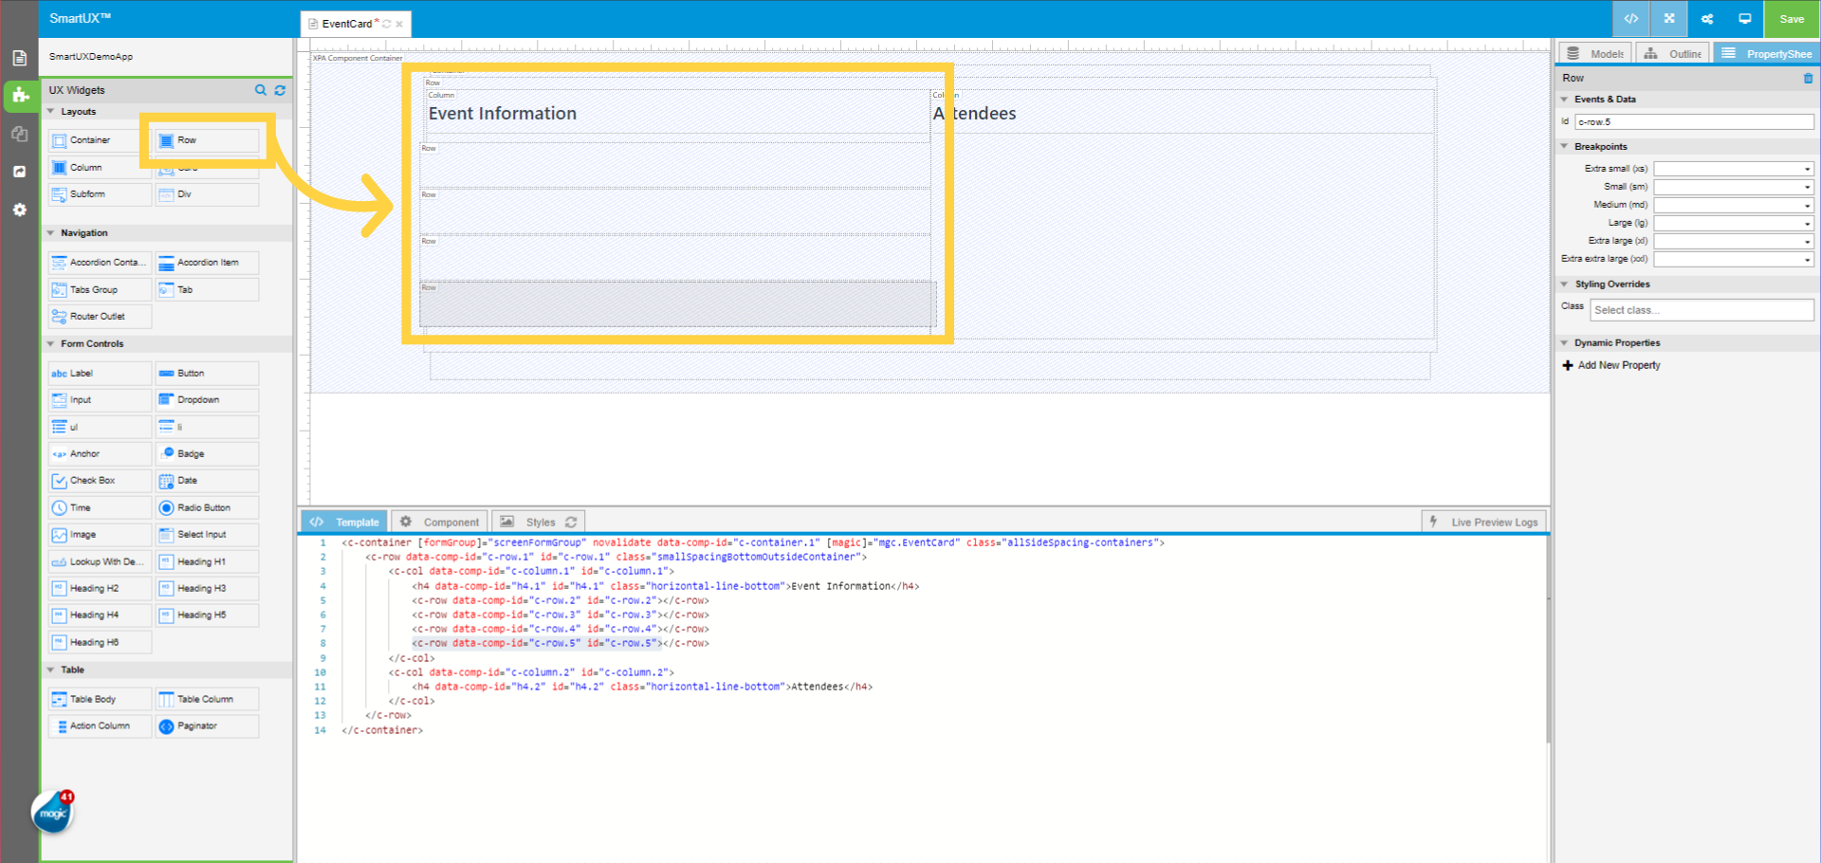Refresh the UX Widgets list
Image resolution: width=1821 pixels, height=863 pixels.
click(280, 90)
